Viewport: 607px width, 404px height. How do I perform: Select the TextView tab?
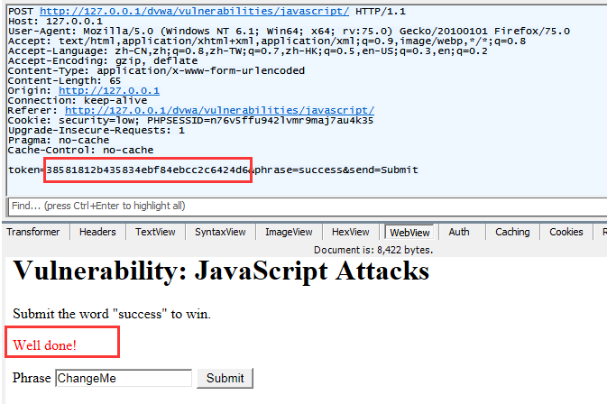click(x=154, y=233)
